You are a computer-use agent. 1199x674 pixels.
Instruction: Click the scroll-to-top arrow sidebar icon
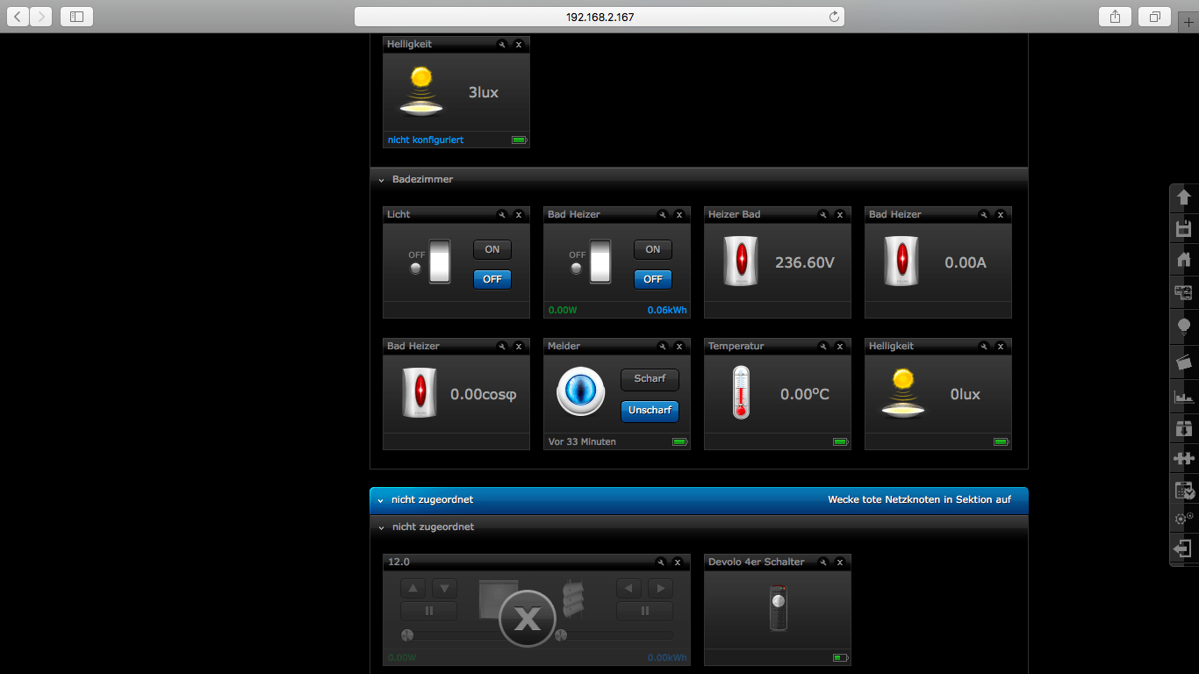click(1183, 197)
